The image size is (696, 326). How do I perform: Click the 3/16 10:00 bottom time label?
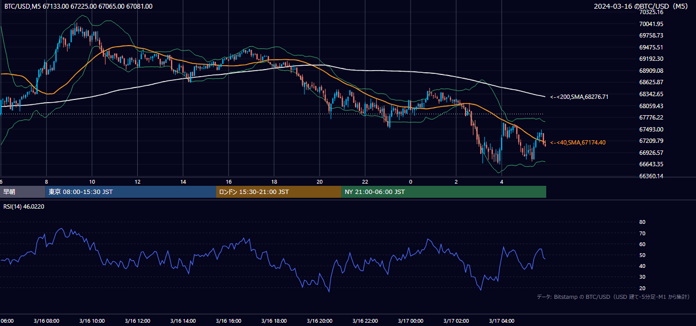91,321
